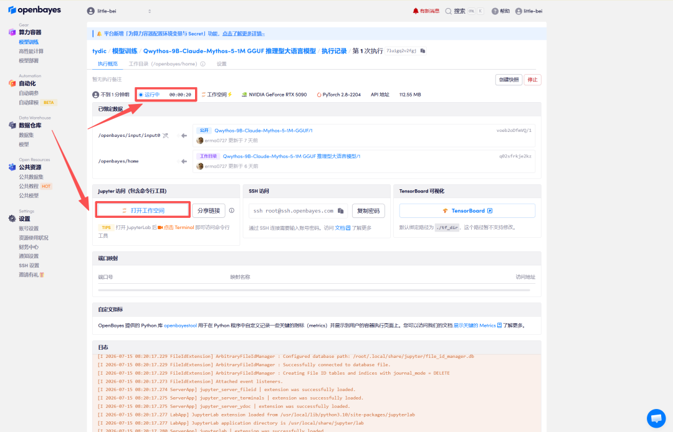Open the little-bei account switcher dropdown
673x432 pixels.
pos(119,11)
